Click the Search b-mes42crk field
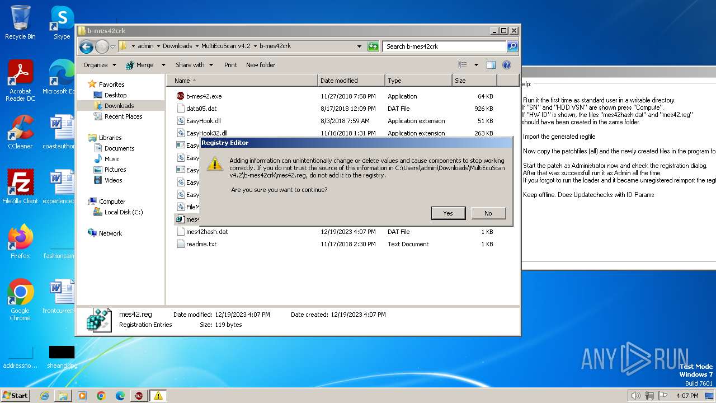The height and width of the screenshot is (403, 716). point(445,46)
